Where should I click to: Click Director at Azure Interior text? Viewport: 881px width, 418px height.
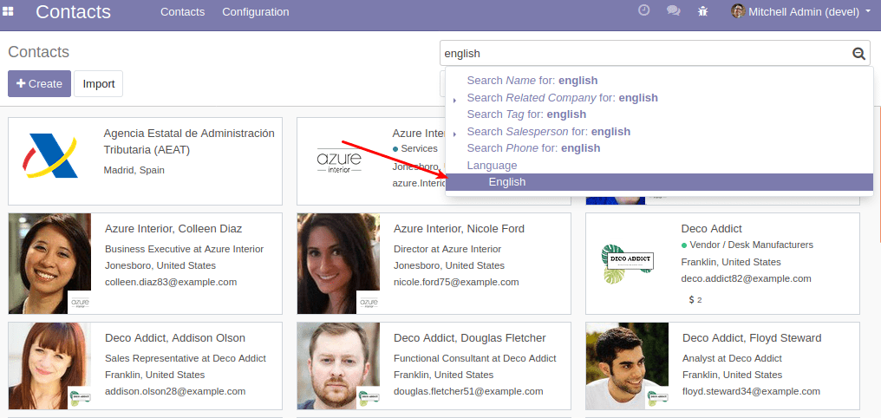pos(447,249)
